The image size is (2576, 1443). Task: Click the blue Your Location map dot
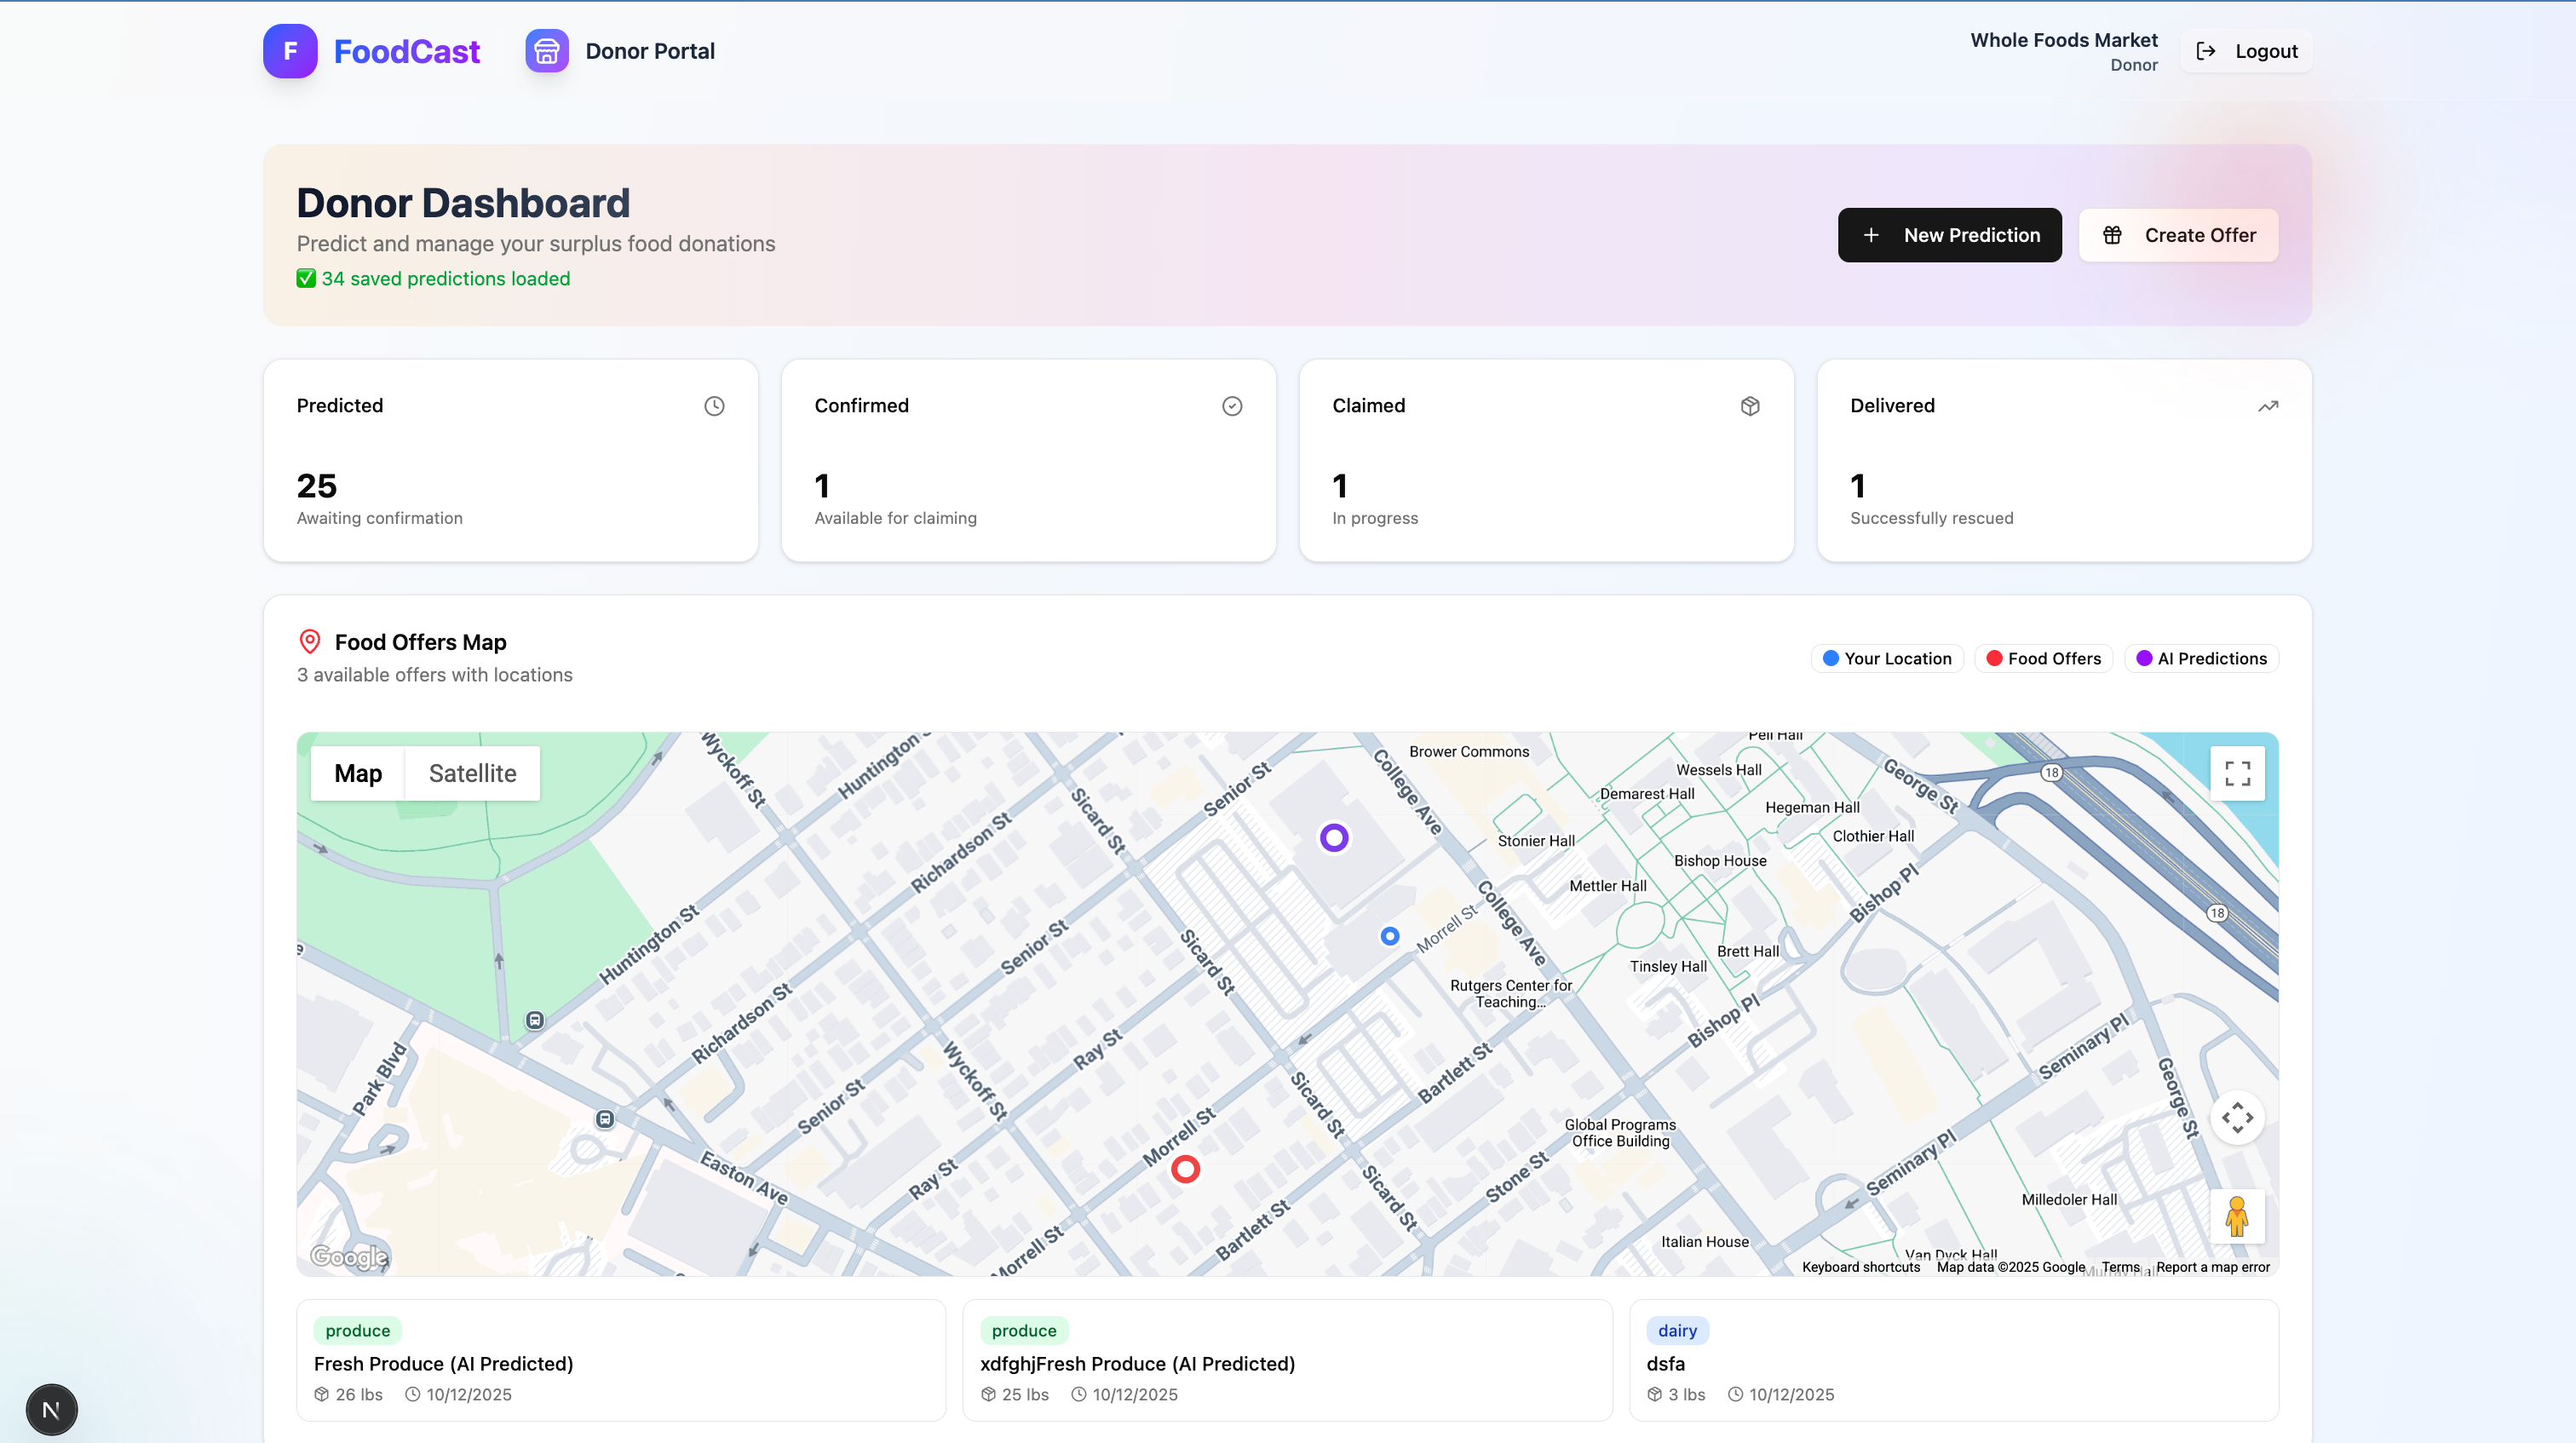click(x=1390, y=936)
